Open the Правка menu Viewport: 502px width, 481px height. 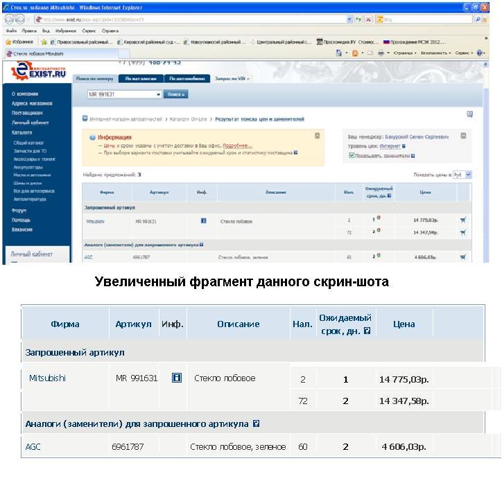point(29,31)
